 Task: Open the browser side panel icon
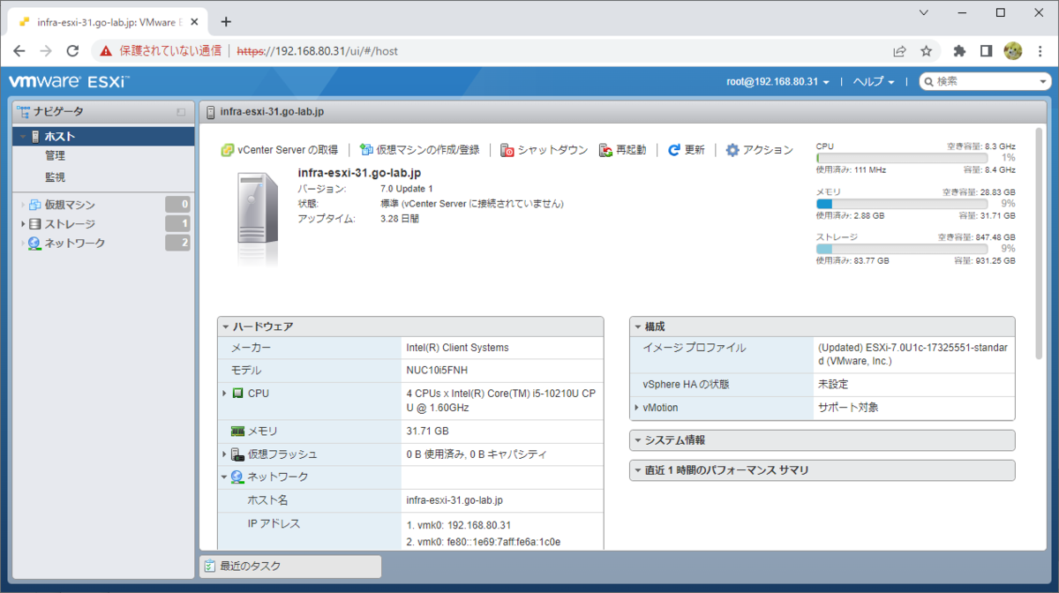(987, 51)
